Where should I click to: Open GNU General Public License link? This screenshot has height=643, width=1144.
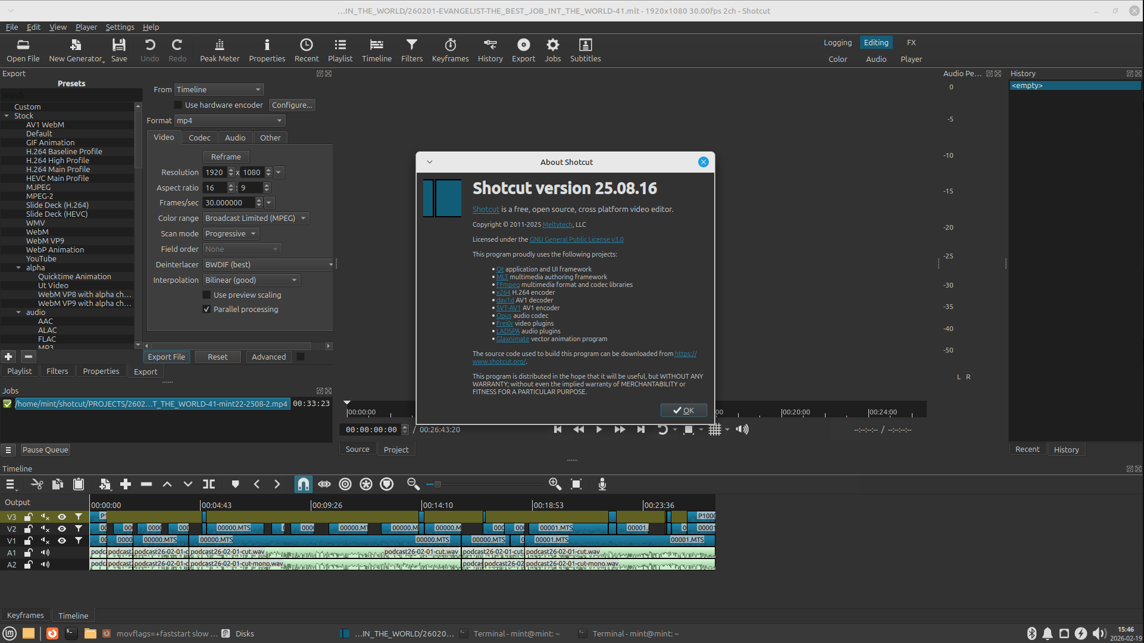tap(576, 239)
